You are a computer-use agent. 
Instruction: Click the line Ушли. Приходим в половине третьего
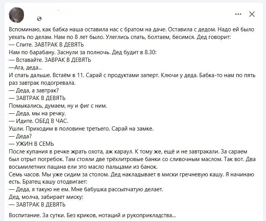pyautogui.click(x=81, y=129)
